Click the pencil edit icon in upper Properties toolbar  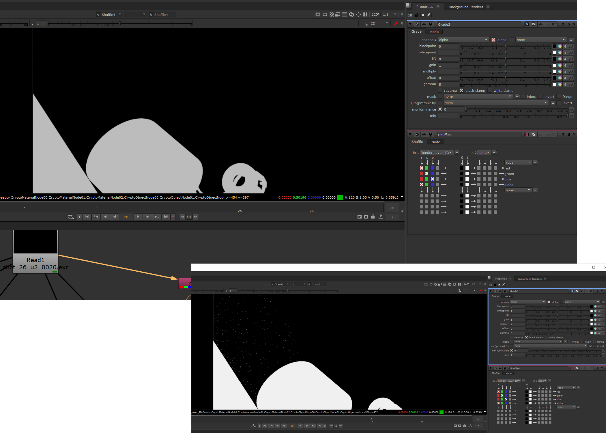(x=429, y=15)
